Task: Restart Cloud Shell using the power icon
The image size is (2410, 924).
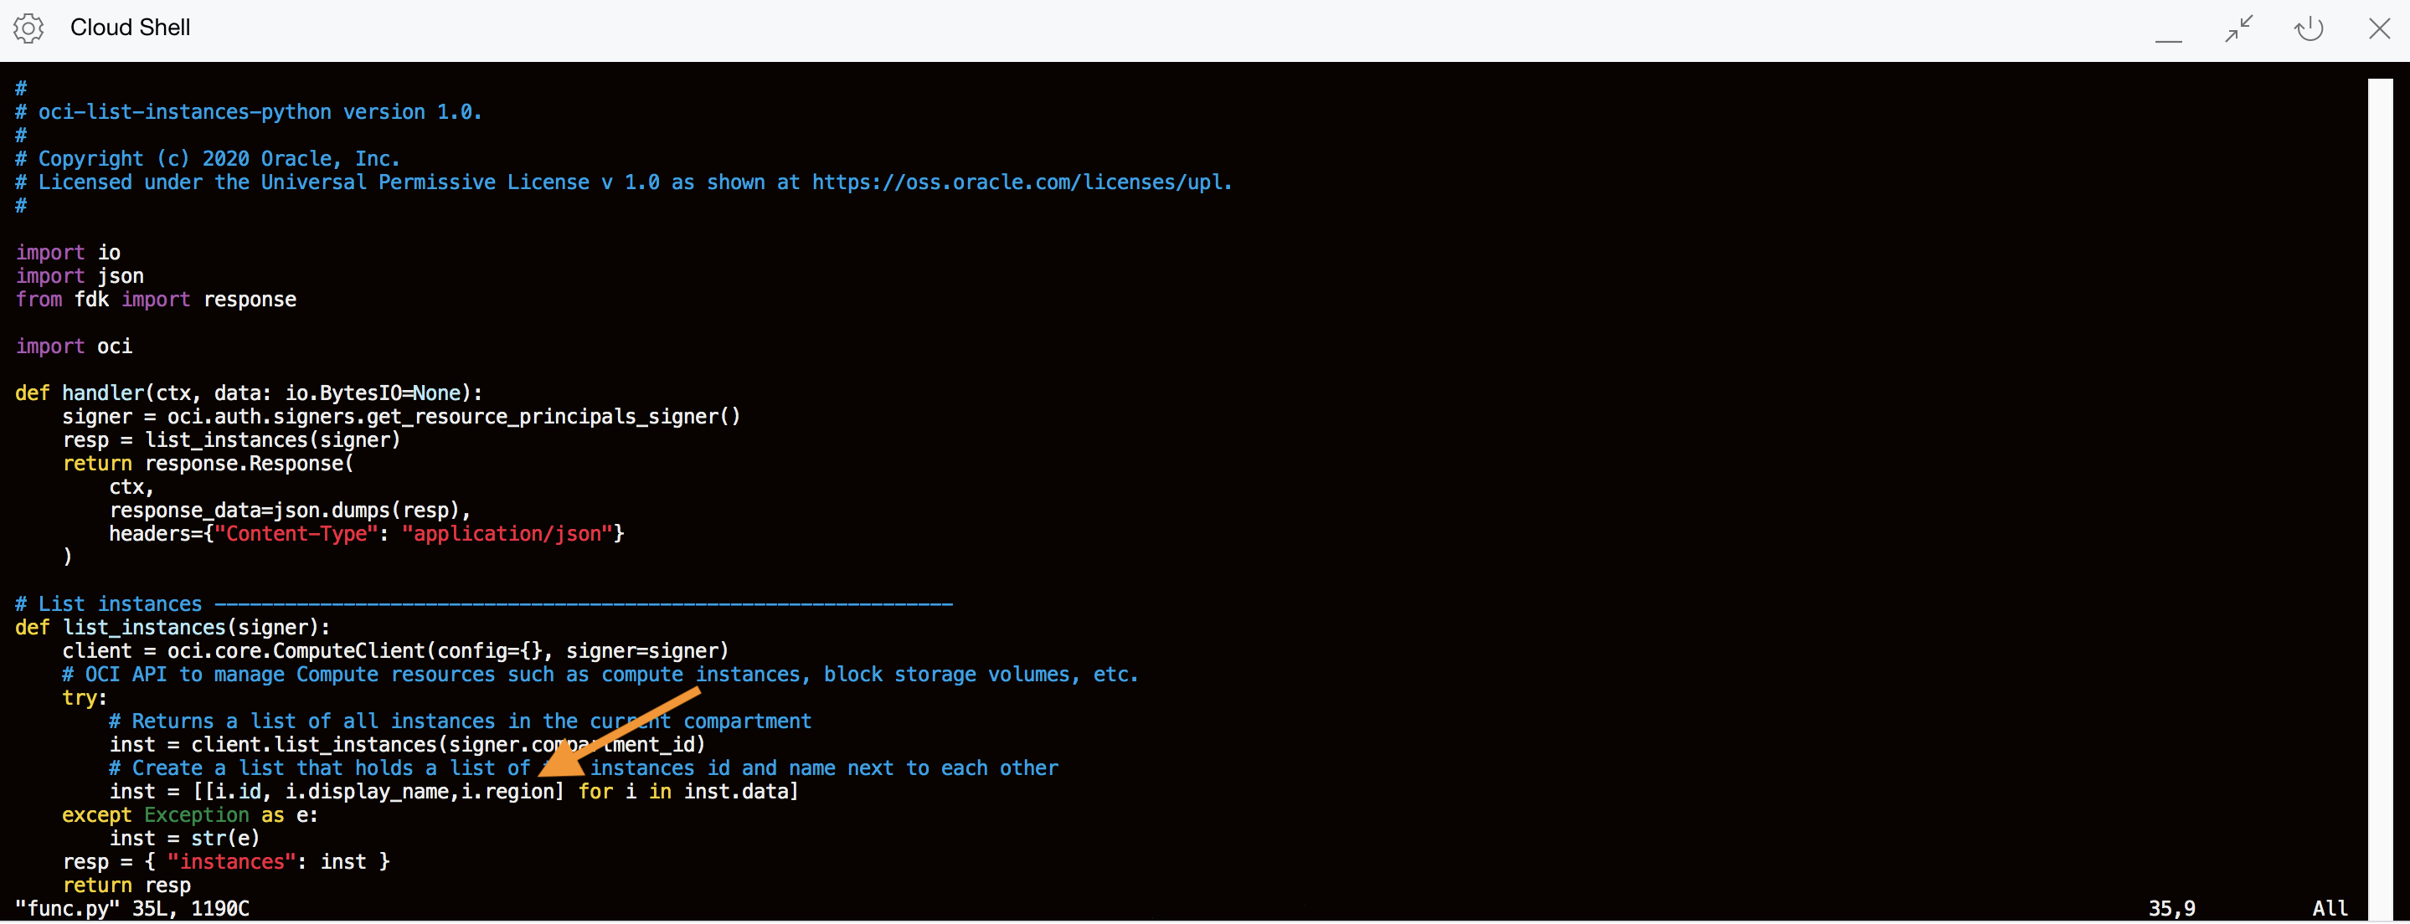Action: pos(2308,29)
